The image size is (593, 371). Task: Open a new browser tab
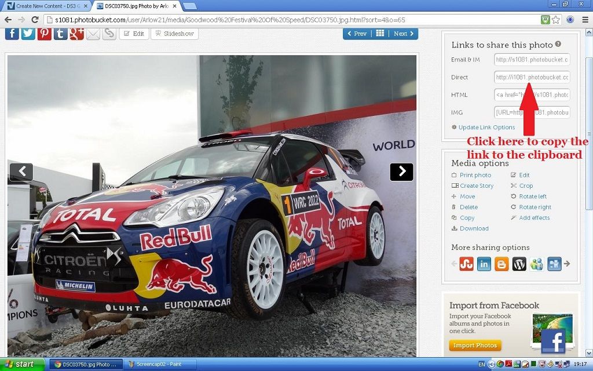[189, 6]
